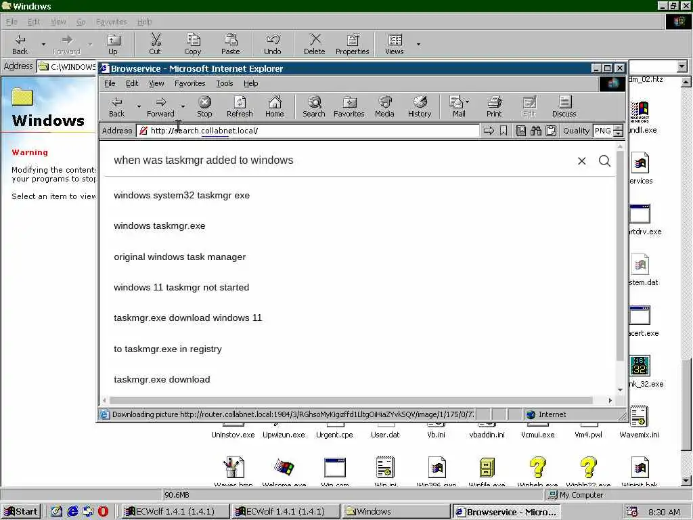Click the magnifier search icon on the page
Screen dimensions: 693x520
pyautogui.click(x=604, y=161)
